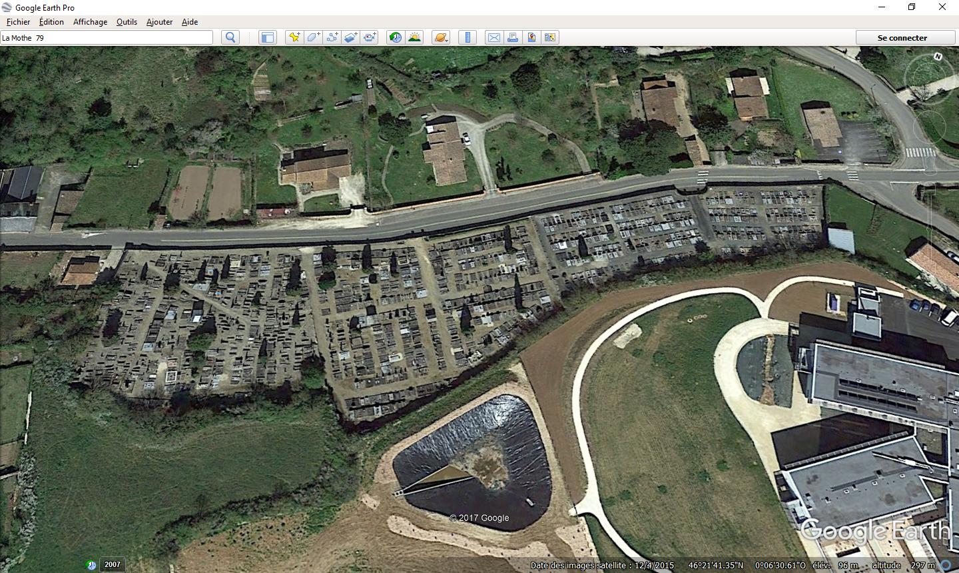
Task: Click the search magnifier button
Action: 230,37
